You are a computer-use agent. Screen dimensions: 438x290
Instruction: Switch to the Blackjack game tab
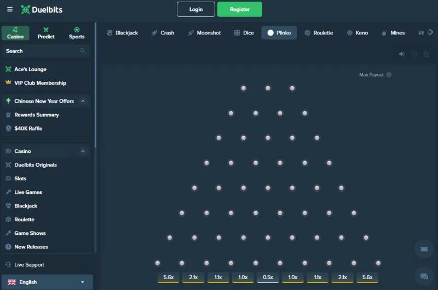coord(122,33)
